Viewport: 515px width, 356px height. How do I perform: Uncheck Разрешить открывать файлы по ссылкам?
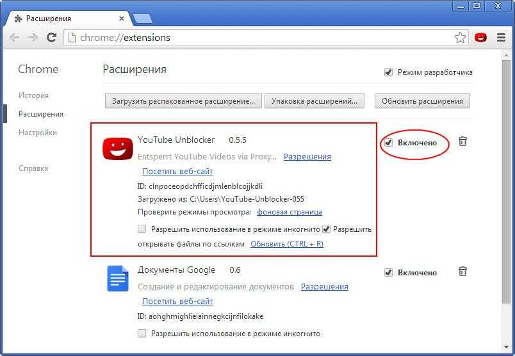tap(326, 229)
